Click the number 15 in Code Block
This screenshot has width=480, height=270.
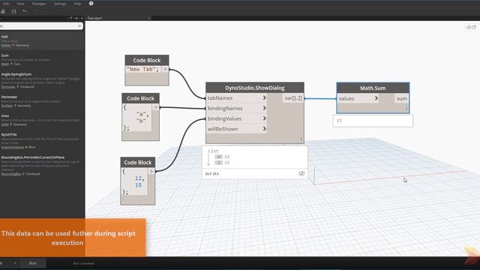coord(138,185)
